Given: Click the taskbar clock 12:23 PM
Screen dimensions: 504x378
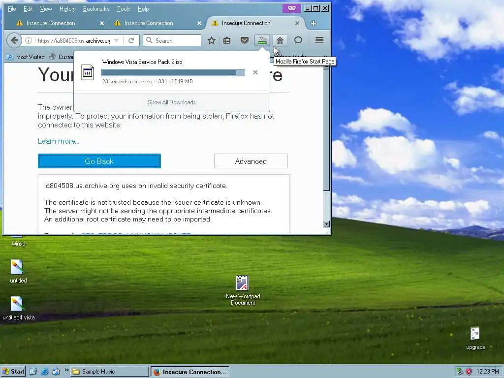Looking at the screenshot, I should tap(487, 372).
